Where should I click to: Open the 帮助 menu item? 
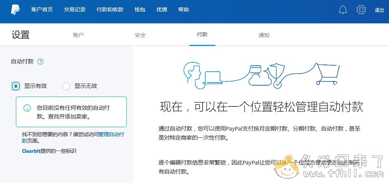184,10
